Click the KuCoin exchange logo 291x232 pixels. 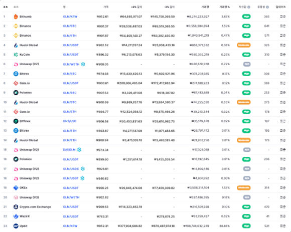pyautogui.click(x=16, y=55)
